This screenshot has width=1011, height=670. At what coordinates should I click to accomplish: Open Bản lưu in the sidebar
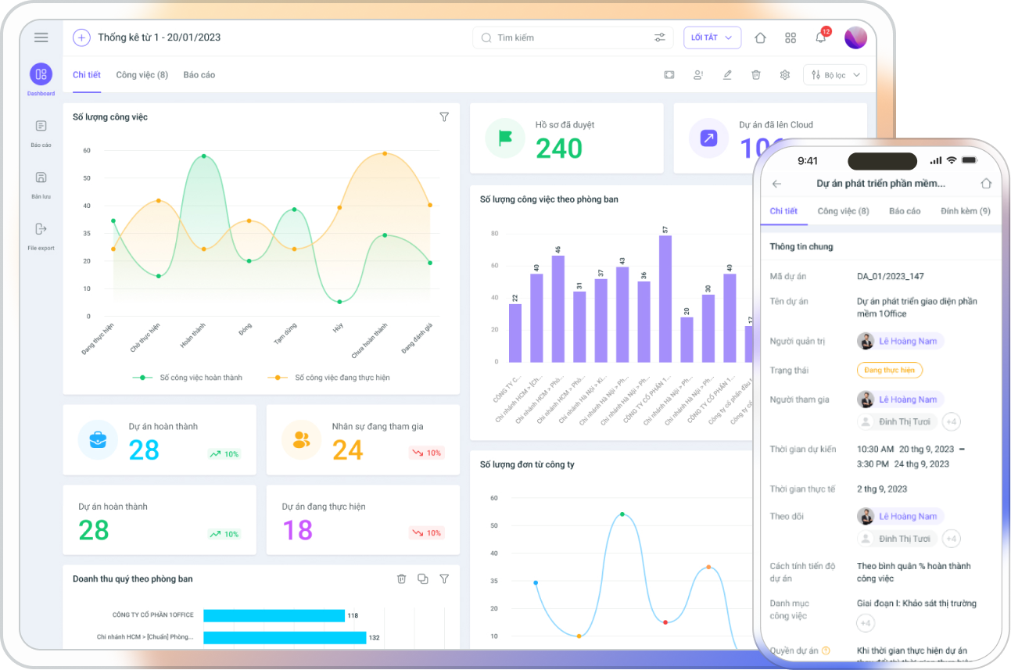pyautogui.click(x=41, y=185)
